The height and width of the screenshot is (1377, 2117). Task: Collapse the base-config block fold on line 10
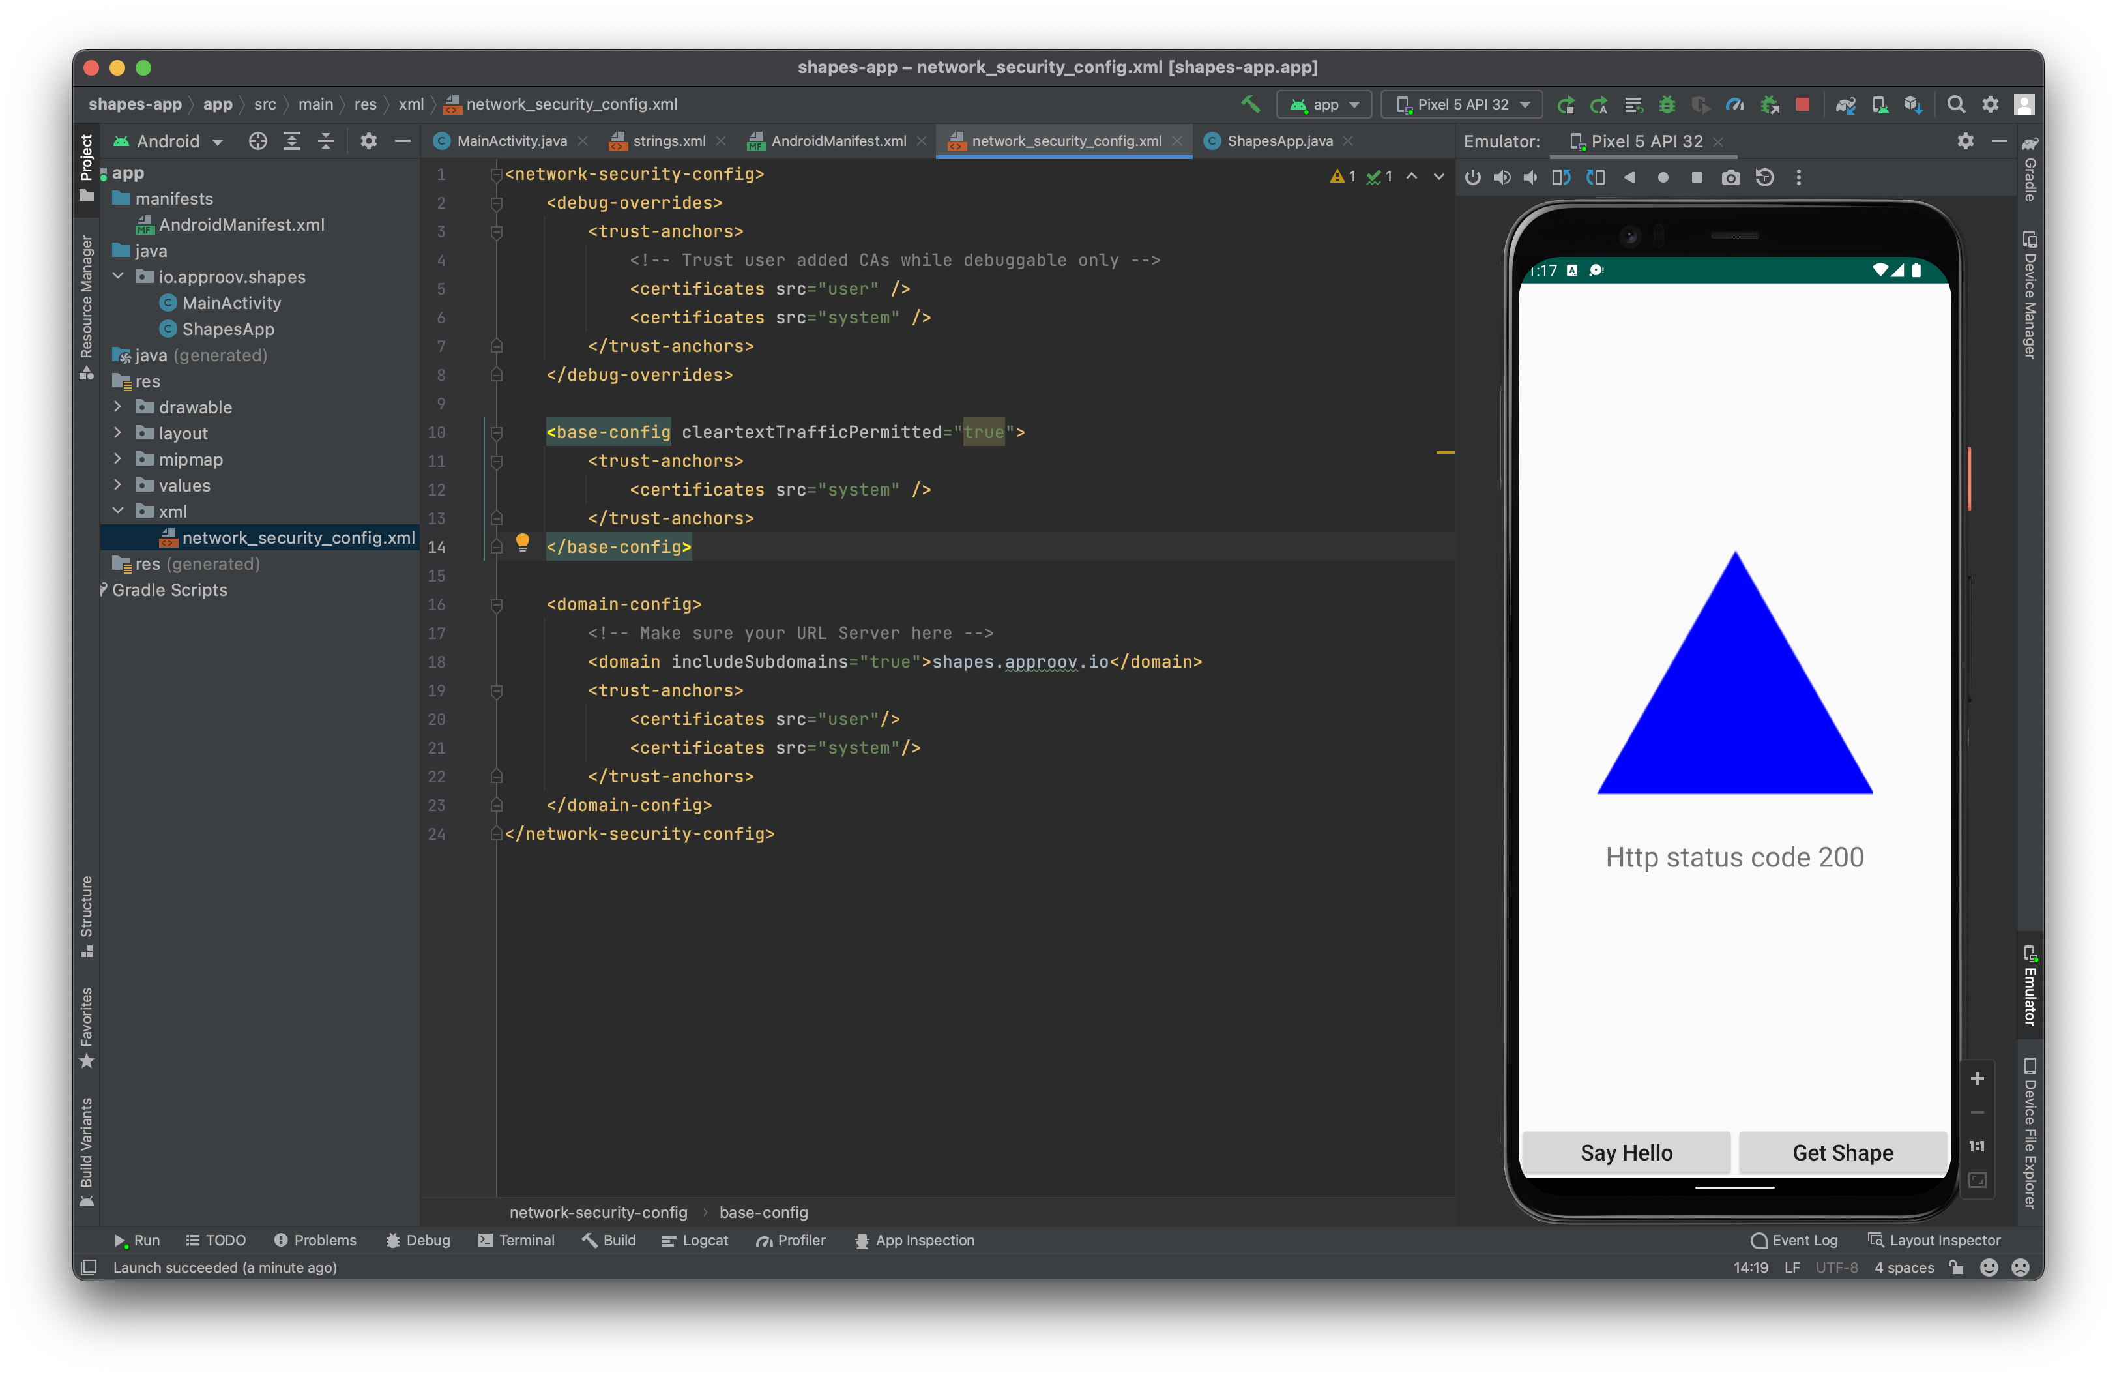[x=497, y=432]
